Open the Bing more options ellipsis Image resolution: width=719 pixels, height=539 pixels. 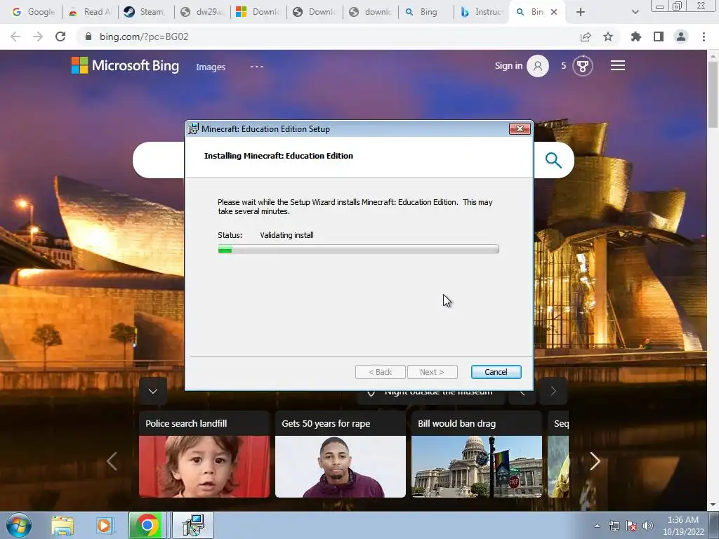tap(257, 67)
